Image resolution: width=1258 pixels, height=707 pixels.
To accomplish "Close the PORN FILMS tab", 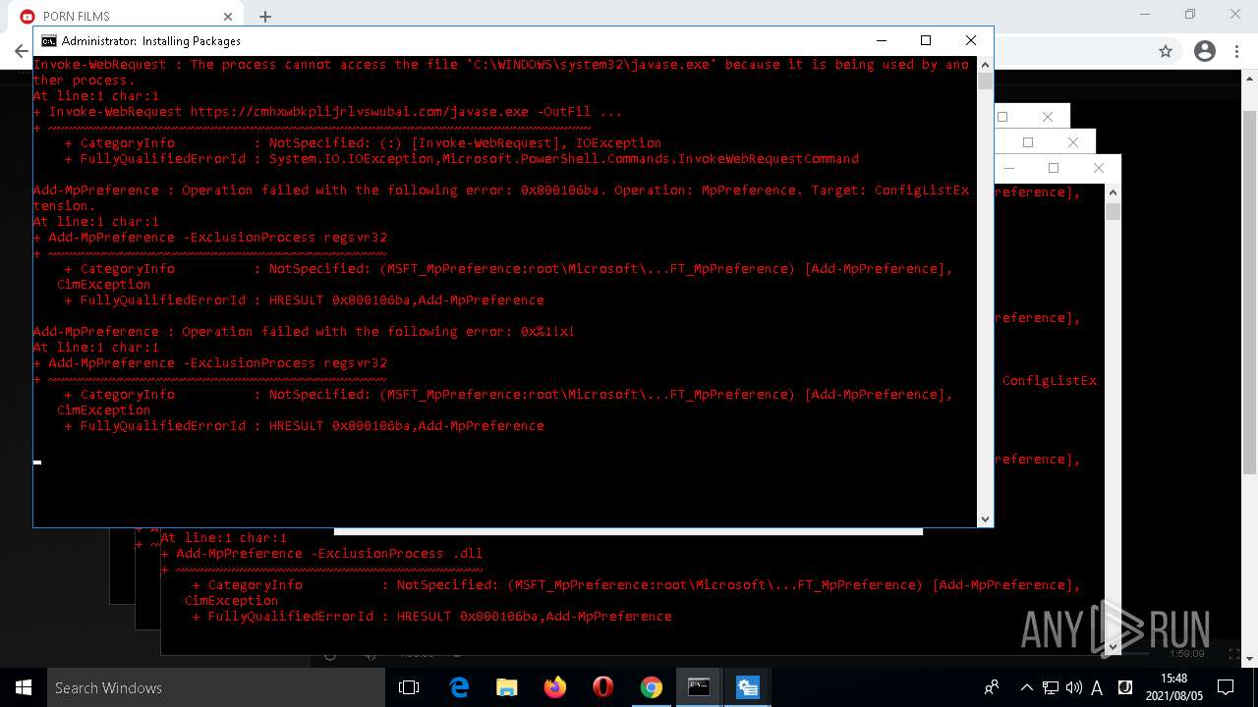I will (228, 17).
